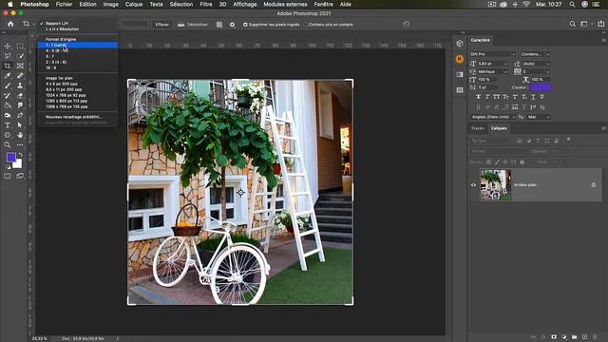
Task: Choose 1 : 1 (carré) ratio preset
Action: click(78, 45)
